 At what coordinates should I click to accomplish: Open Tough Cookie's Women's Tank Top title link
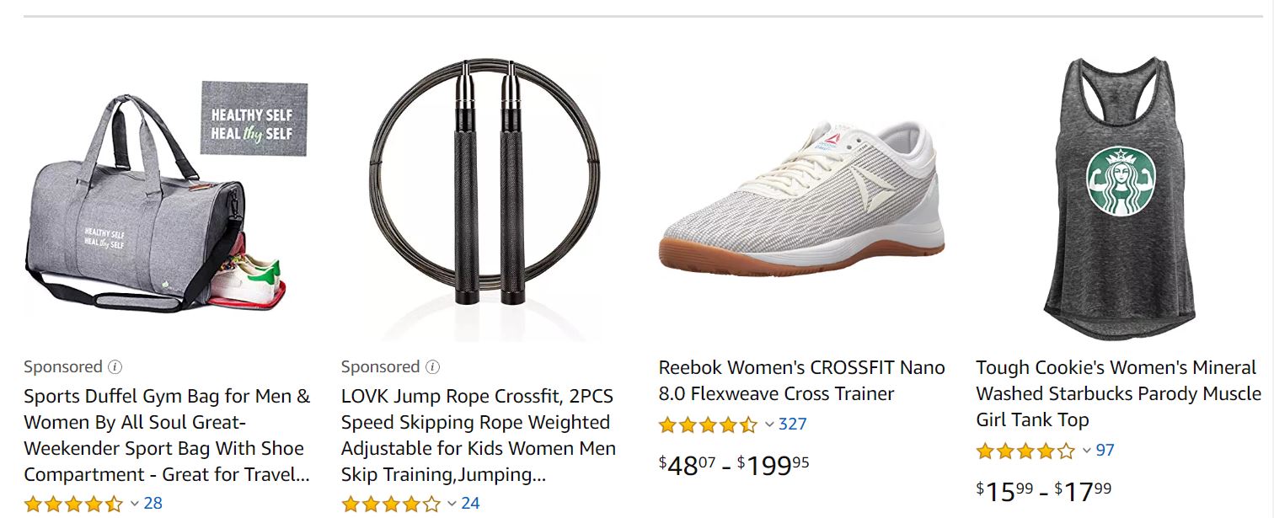pos(1118,393)
